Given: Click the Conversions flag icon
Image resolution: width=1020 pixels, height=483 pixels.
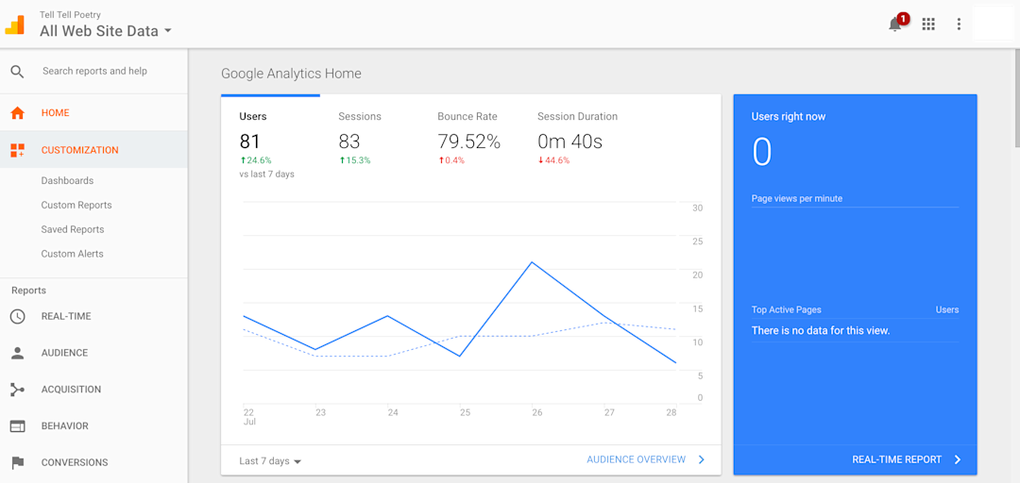Looking at the screenshot, I should [18, 463].
